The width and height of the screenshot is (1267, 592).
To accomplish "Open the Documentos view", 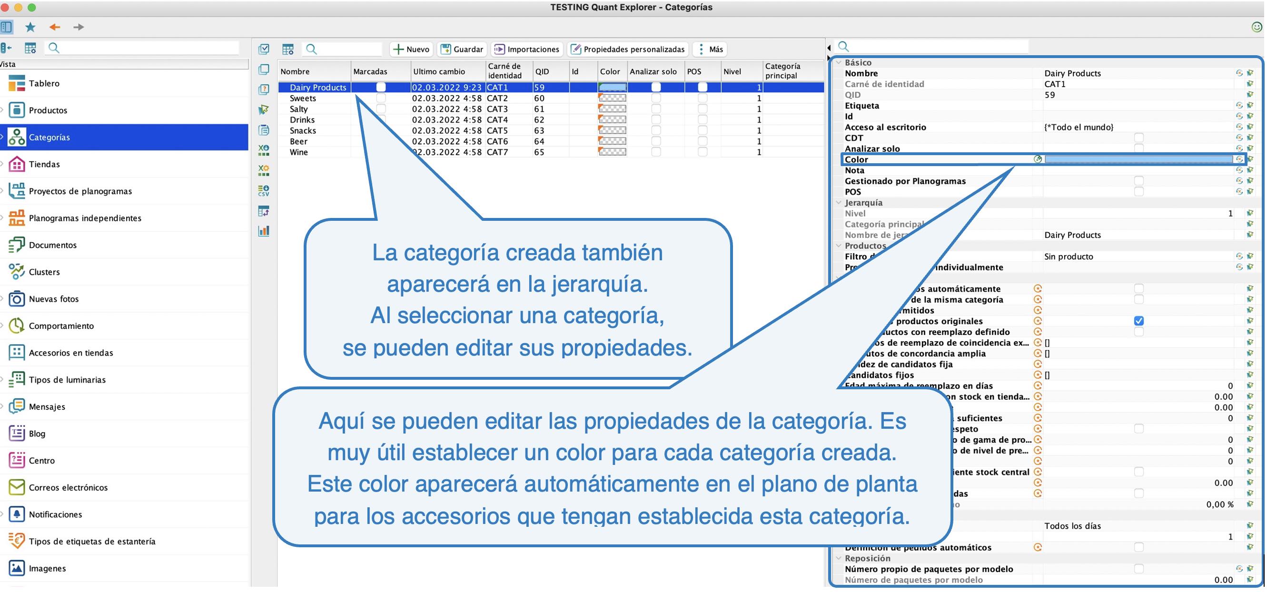I will 53,245.
